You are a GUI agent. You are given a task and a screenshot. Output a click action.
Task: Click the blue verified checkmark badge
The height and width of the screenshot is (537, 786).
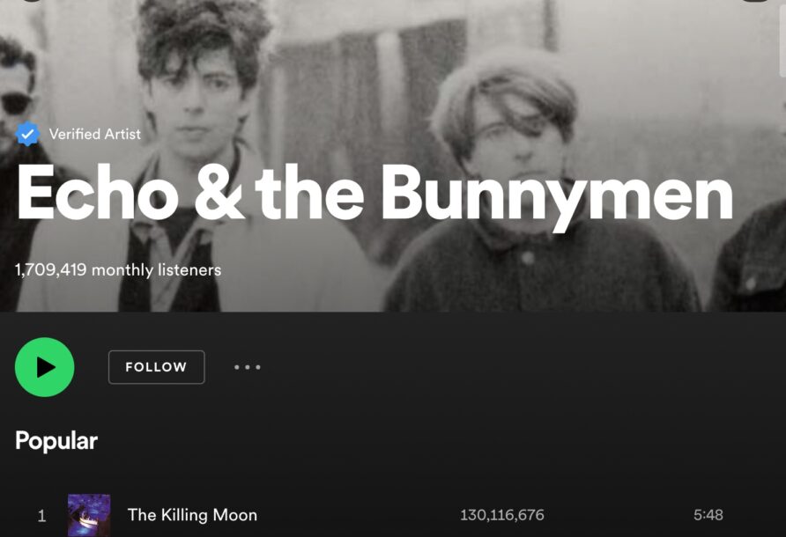(27, 134)
